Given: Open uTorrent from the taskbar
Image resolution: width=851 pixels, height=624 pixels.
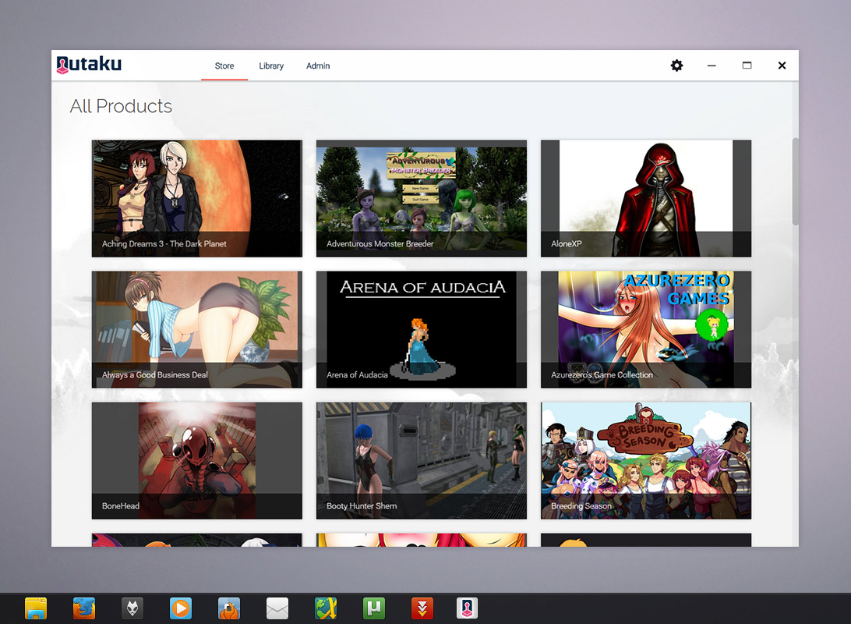Looking at the screenshot, I should pos(374,608).
